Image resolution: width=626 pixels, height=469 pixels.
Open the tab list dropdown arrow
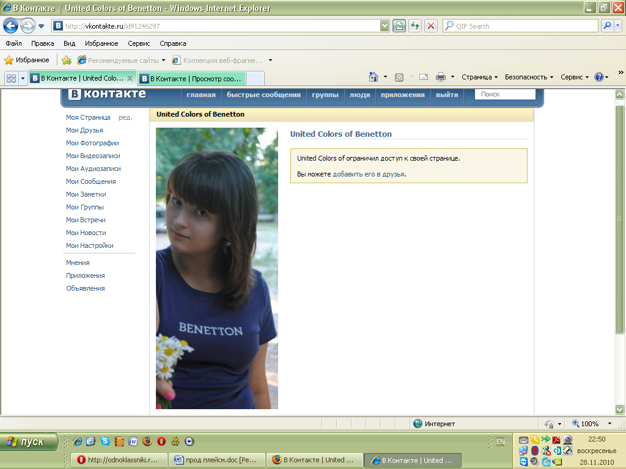(23, 78)
